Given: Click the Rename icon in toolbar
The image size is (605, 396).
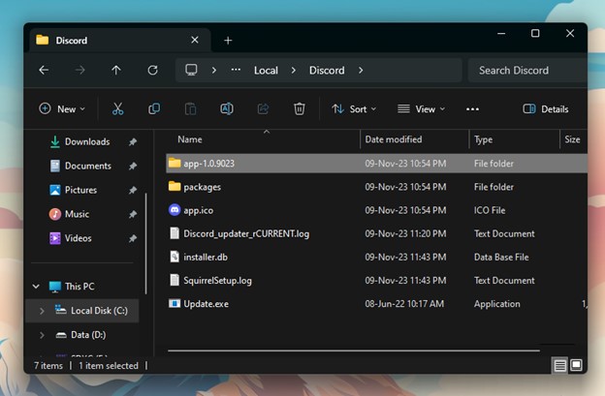Looking at the screenshot, I should [226, 109].
